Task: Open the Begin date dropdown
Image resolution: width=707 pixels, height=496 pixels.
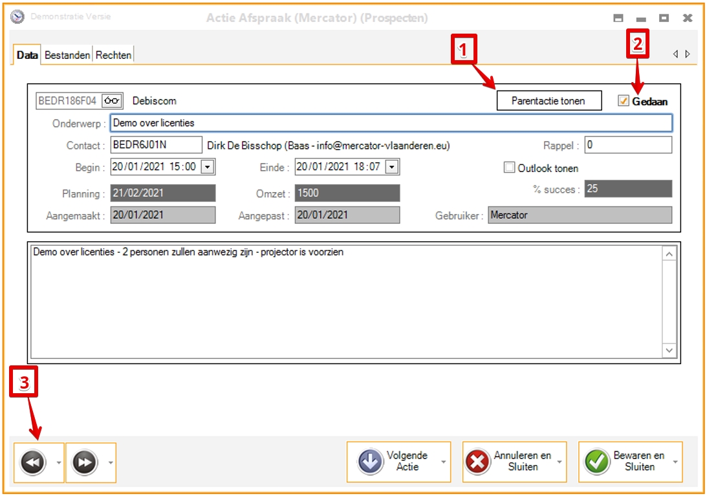Action: pos(207,167)
